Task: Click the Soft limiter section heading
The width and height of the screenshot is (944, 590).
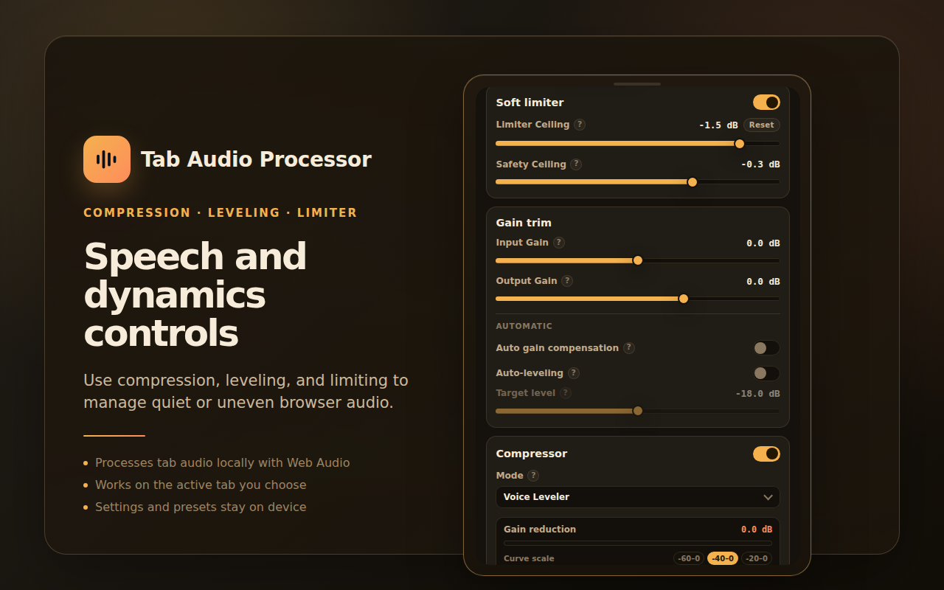Action: [530, 103]
